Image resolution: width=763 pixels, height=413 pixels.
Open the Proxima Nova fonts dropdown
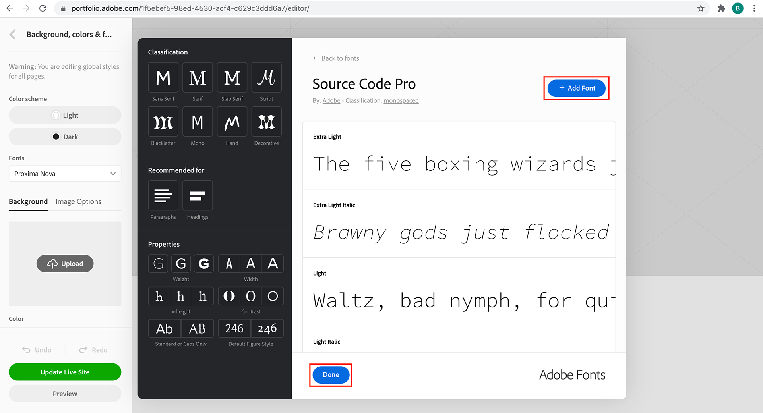click(65, 174)
